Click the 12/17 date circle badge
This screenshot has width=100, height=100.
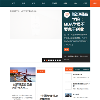click(x=67, y=15)
